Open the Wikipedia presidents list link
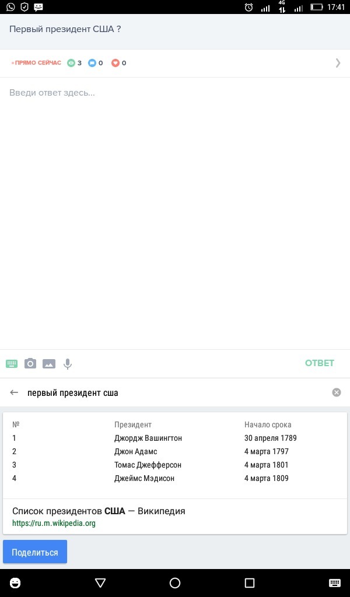The width and height of the screenshot is (350, 597). (99, 511)
